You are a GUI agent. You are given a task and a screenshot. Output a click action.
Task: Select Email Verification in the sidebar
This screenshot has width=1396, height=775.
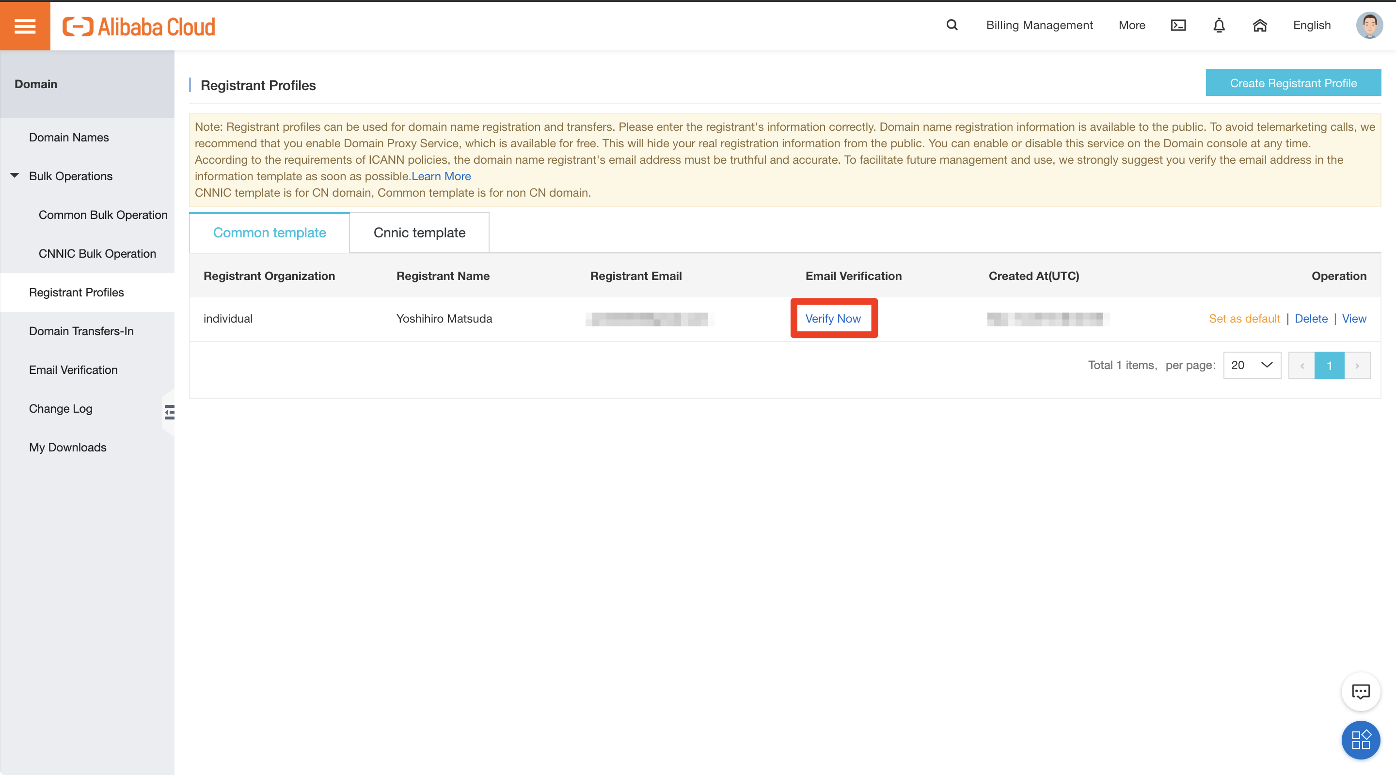pos(73,370)
